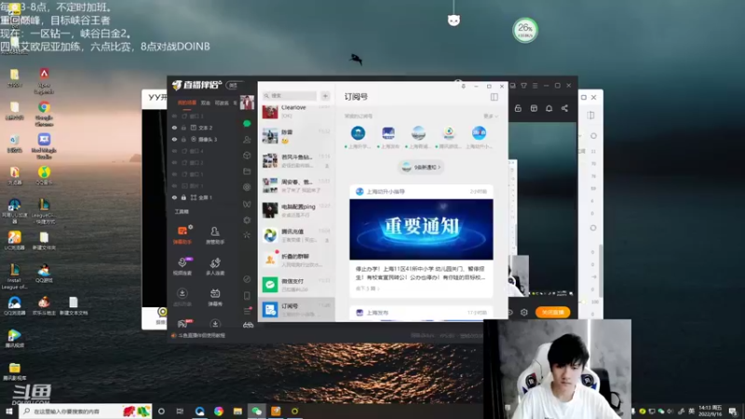
Task: Open 弹幕秀 tool in the toolbox
Action: (215, 297)
